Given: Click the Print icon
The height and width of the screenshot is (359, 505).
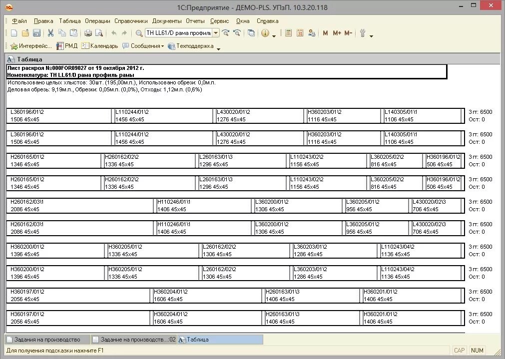Looking at the screenshot, I should point(88,33).
